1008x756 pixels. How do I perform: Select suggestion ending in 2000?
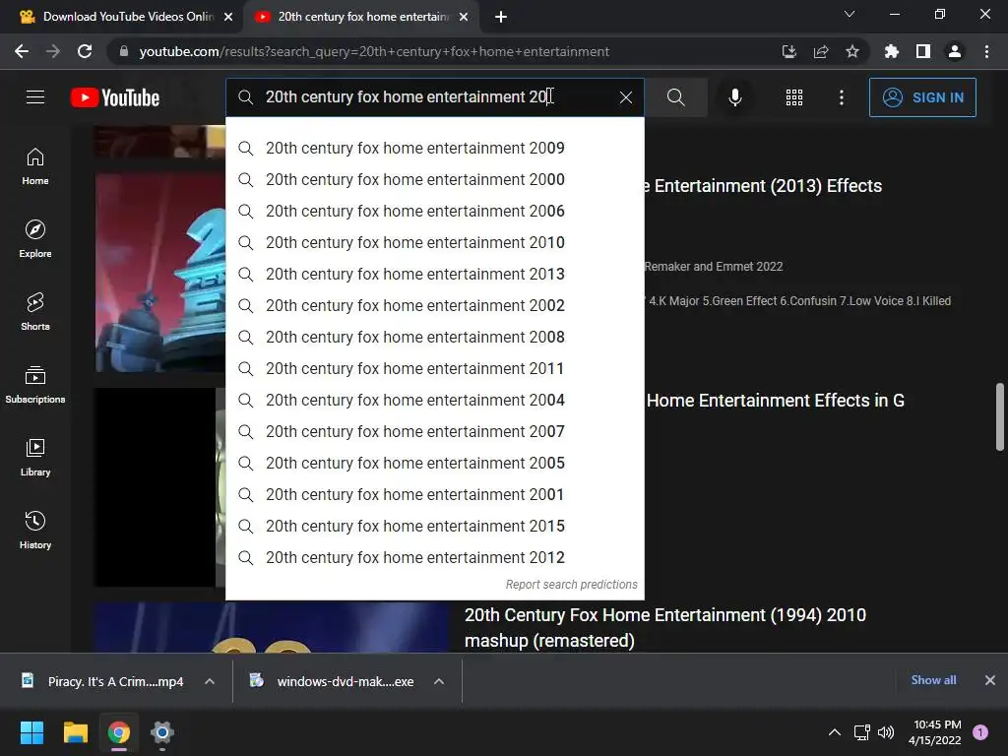pyautogui.click(x=434, y=179)
